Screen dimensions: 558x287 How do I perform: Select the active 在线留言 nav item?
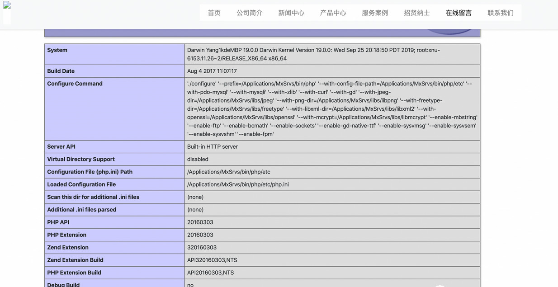pyautogui.click(x=459, y=13)
